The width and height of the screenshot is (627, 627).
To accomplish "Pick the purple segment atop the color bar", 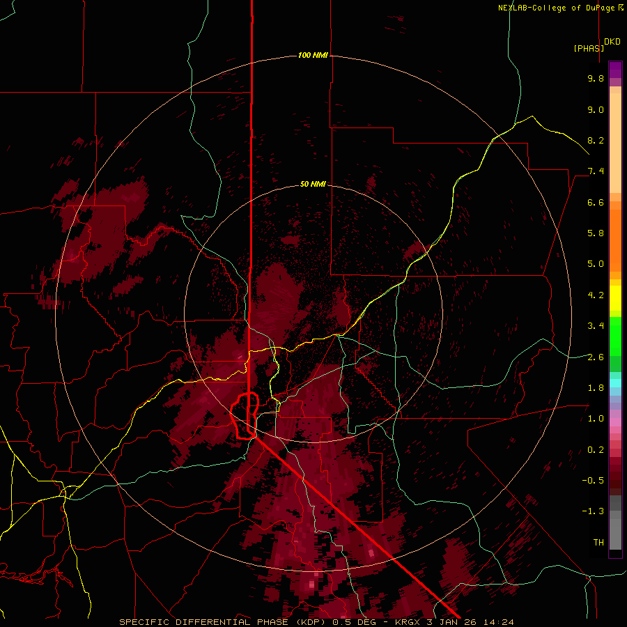I will [x=615, y=70].
